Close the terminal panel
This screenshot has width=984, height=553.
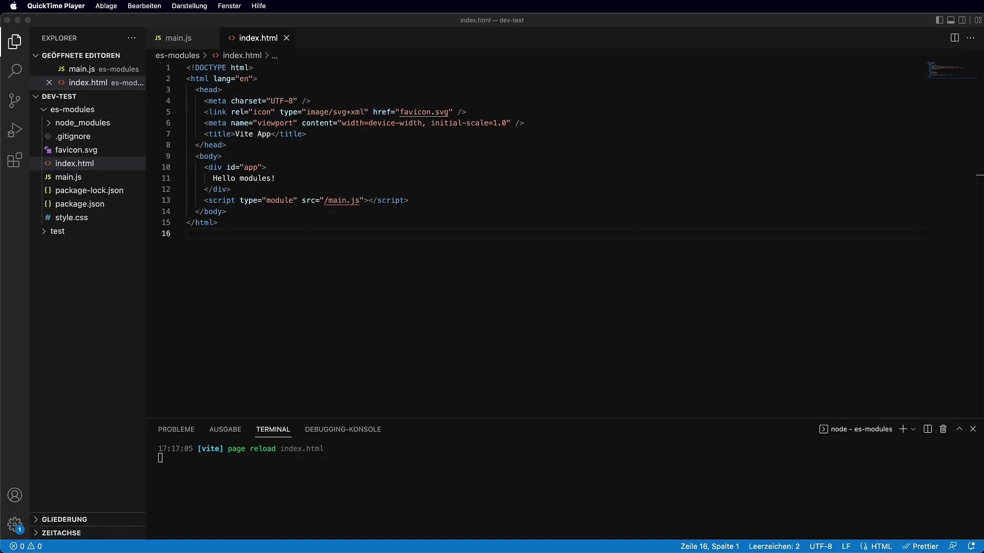[x=973, y=429]
